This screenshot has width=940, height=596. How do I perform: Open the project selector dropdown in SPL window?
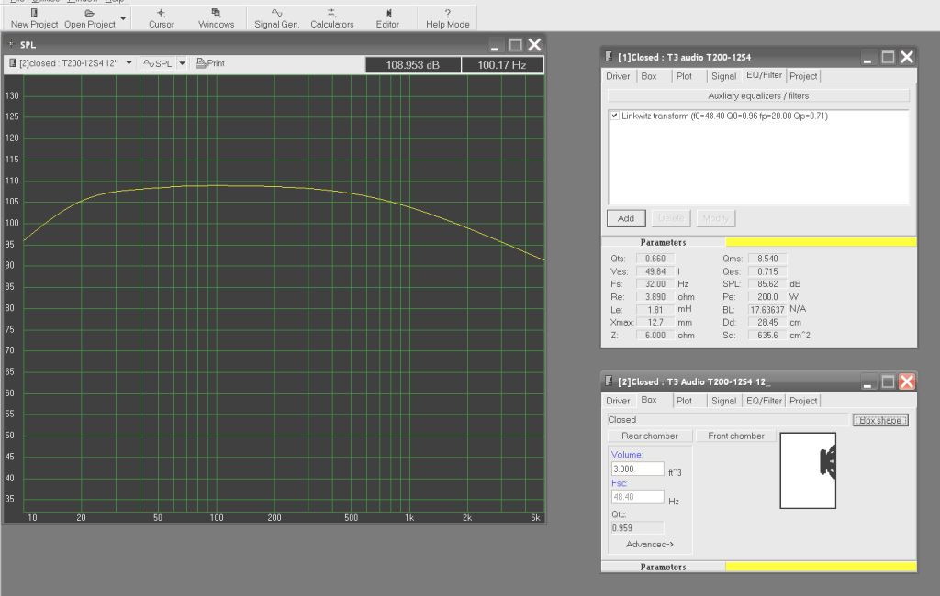coord(129,63)
